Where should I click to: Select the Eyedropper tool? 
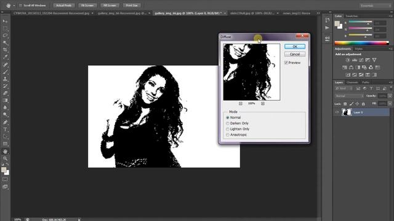coord(5,57)
